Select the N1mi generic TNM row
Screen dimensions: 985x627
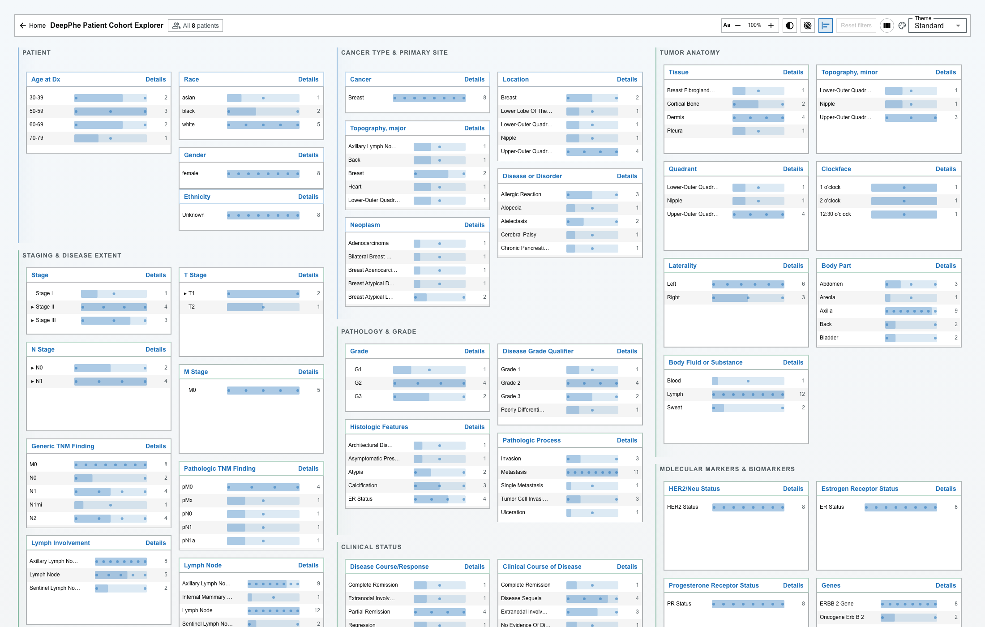click(x=98, y=505)
